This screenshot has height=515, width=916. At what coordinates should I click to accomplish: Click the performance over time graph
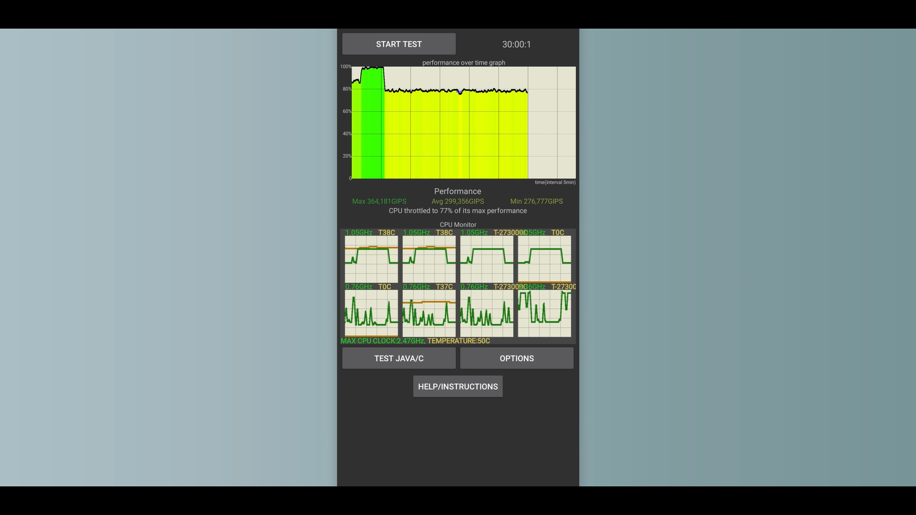[x=463, y=122]
